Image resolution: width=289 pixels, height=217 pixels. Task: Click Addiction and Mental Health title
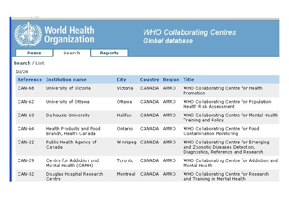[x=230, y=163]
